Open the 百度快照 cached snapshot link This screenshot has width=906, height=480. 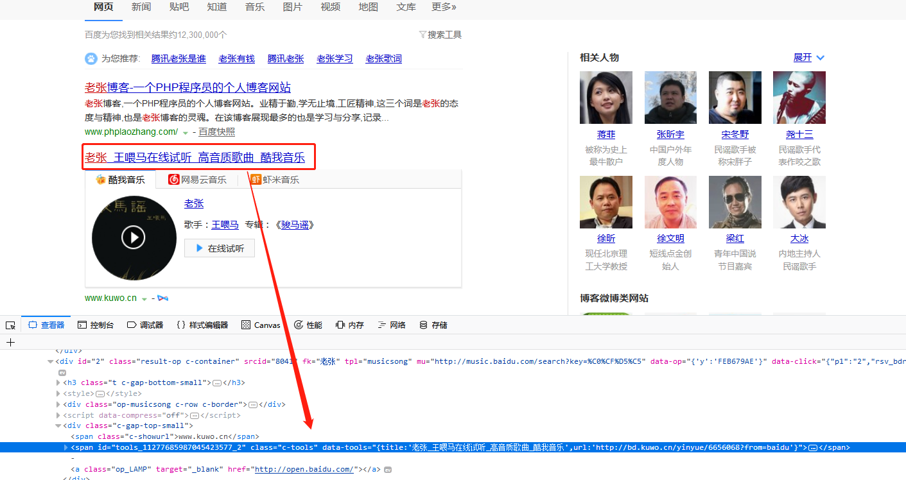[x=216, y=132]
